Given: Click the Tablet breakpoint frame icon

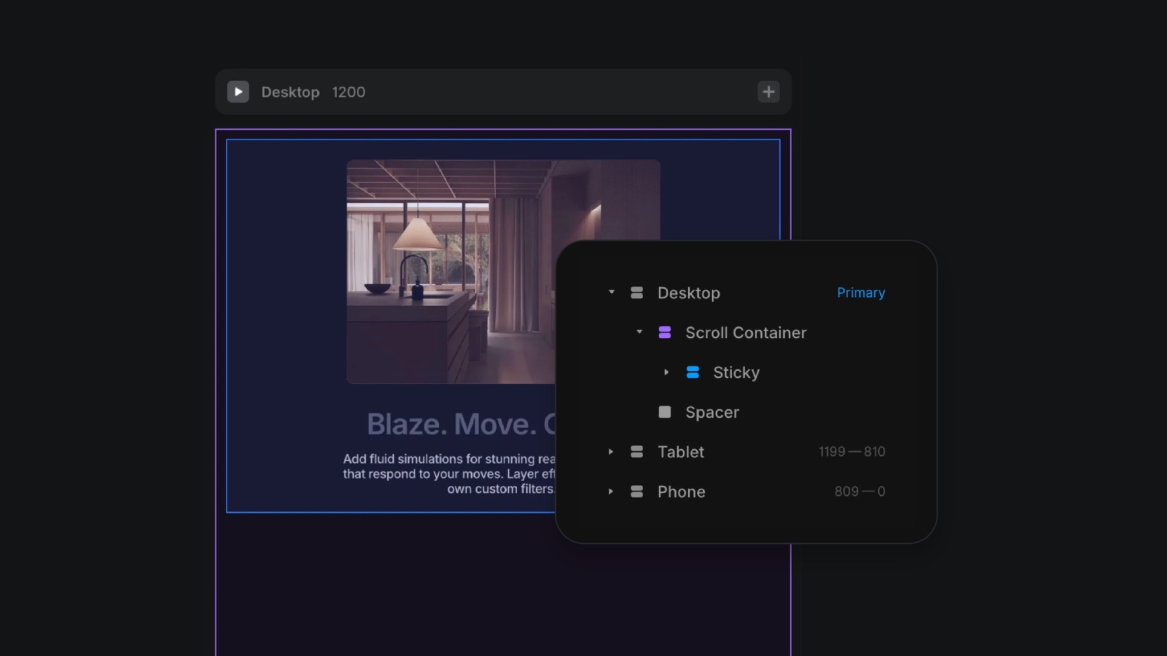Looking at the screenshot, I should (636, 452).
